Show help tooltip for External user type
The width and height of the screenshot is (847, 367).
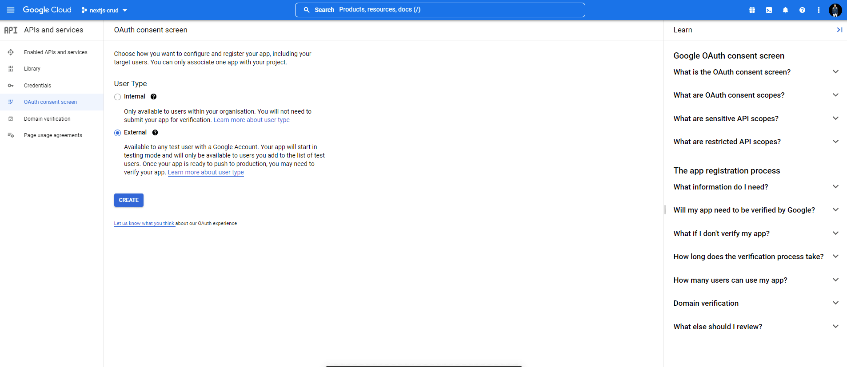tap(155, 133)
